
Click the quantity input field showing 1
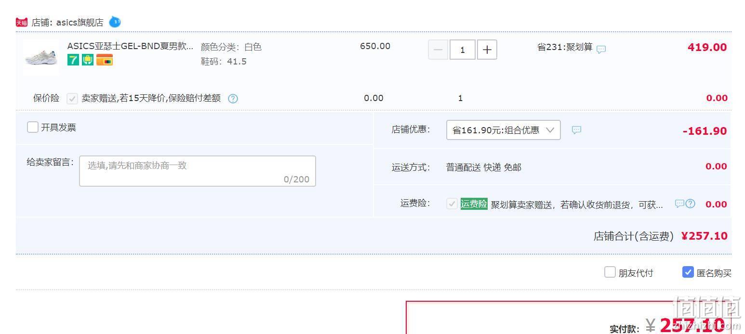click(x=463, y=50)
